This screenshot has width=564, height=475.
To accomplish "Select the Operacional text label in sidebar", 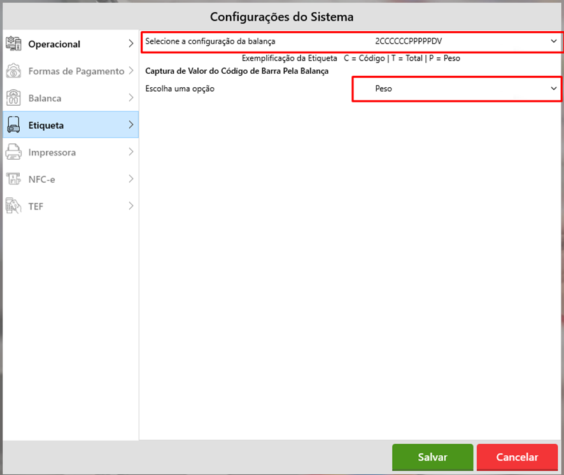I will 54,45.
